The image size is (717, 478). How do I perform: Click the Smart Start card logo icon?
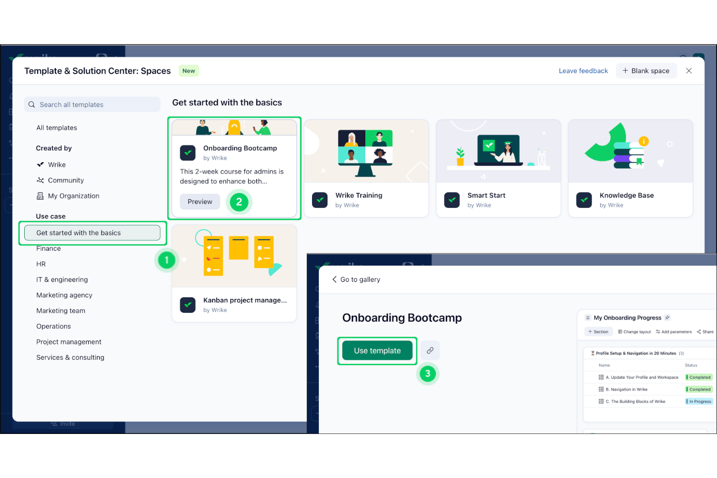click(452, 200)
